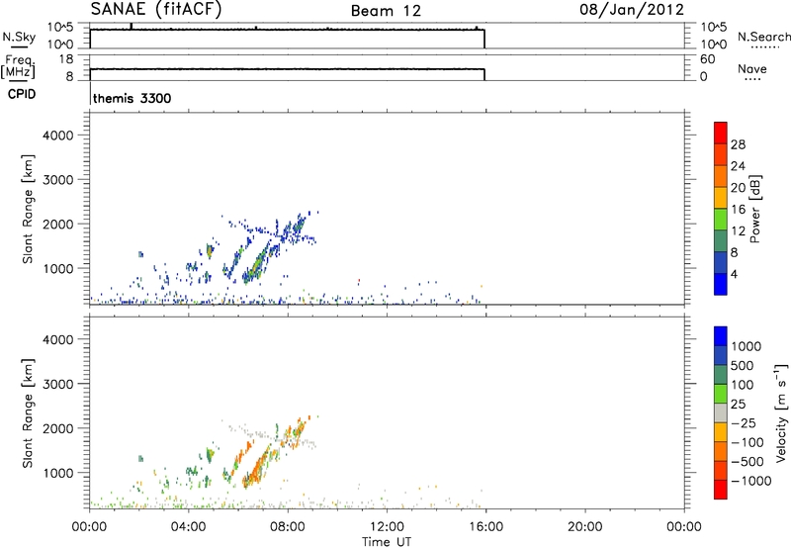Viewport: 791px width, 548px height.
Task: Click the frequency trace line in Freq panel
Action: click(x=287, y=69)
